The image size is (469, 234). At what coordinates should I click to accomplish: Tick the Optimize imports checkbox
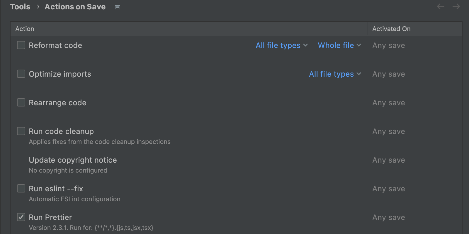[x=21, y=74]
